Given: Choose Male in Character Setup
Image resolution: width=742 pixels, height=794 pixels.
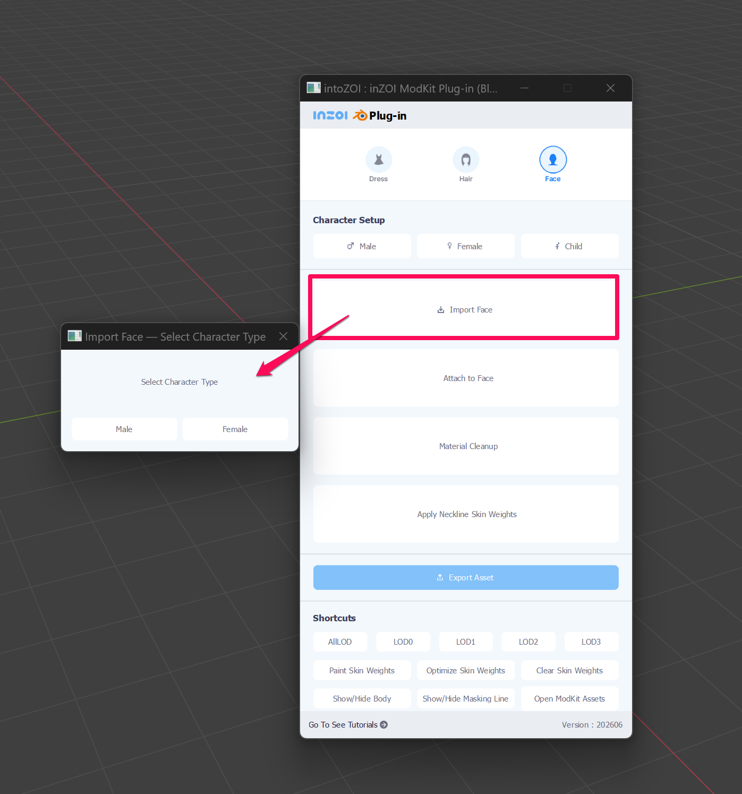Looking at the screenshot, I should pyautogui.click(x=362, y=246).
